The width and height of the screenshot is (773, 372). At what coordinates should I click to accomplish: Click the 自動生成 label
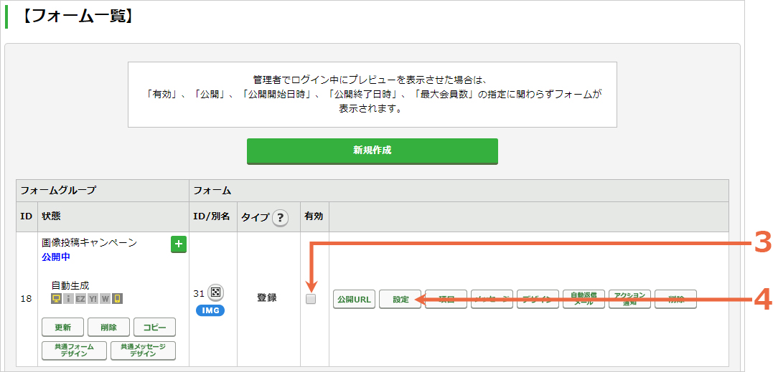pos(70,285)
